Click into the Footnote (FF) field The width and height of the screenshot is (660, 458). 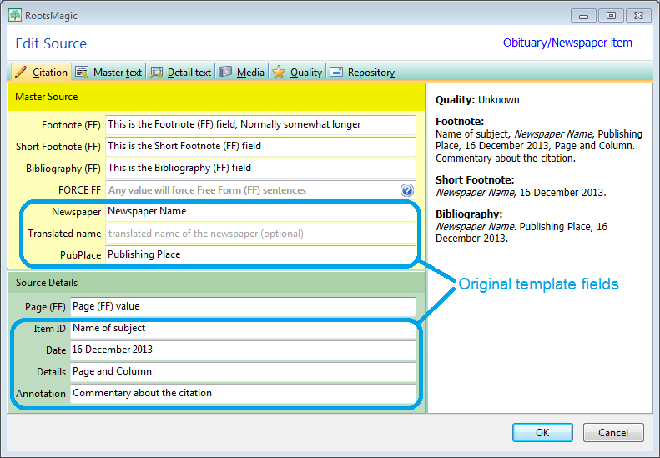[x=260, y=125]
